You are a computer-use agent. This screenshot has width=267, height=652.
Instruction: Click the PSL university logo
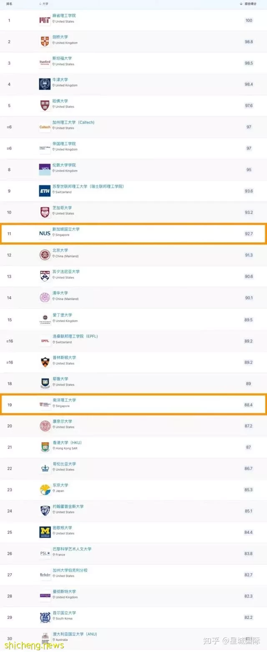pyautogui.click(x=45, y=553)
